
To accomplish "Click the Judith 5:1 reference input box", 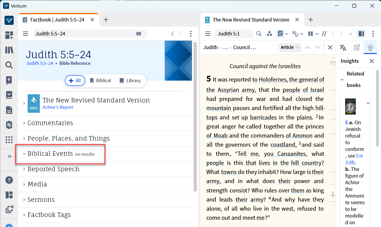I will click(234, 34).
